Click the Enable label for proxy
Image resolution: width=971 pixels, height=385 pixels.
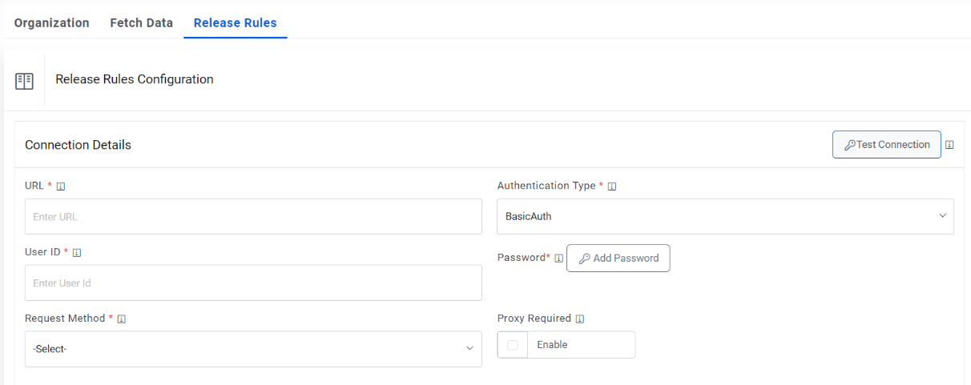click(x=552, y=345)
